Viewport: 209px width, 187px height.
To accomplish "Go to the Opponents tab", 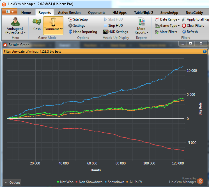I will pos(97,13).
